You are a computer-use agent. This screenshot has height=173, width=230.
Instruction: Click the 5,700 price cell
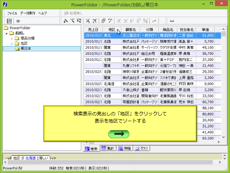pyautogui.click(x=205, y=41)
